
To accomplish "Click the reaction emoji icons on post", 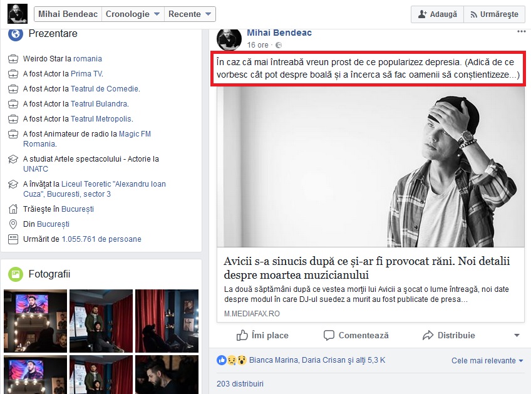I will pos(231,360).
